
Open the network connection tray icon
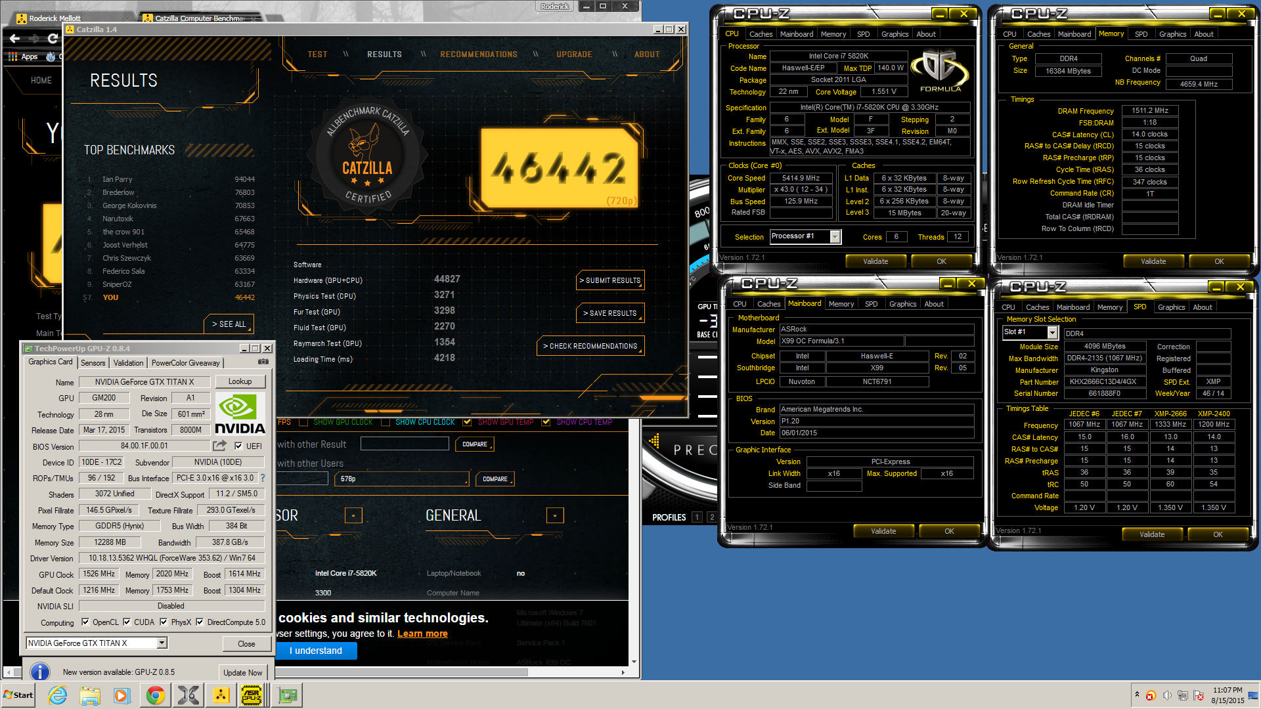pyautogui.click(x=1183, y=695)
